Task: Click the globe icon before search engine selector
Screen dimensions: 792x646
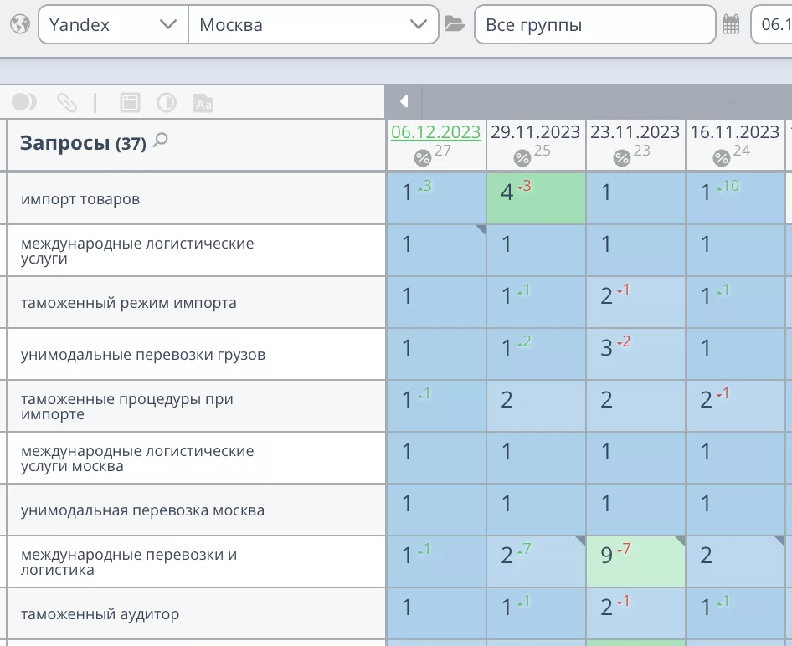Action: point(19,24)
